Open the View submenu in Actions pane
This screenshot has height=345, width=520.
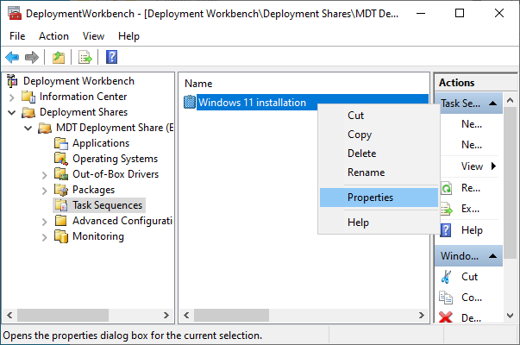[x=479, y=166]
